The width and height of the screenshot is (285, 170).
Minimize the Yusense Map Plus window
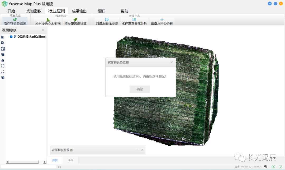[270, 4]
